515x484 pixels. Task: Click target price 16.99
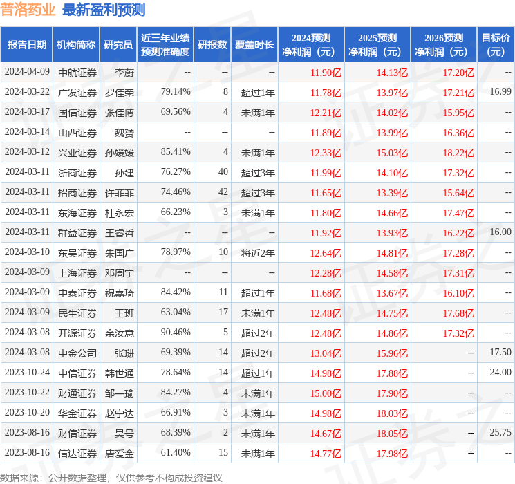(x=500, y=92)
